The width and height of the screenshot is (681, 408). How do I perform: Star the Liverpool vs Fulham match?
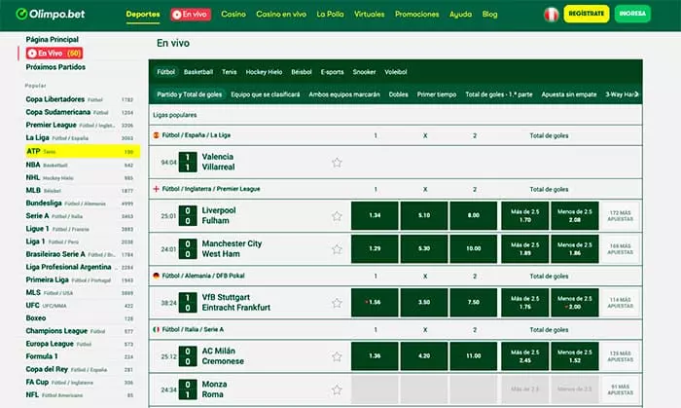[x=337, y=216]
